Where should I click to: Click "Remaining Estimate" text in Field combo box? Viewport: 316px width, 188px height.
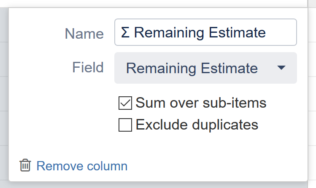coord(192,68)
